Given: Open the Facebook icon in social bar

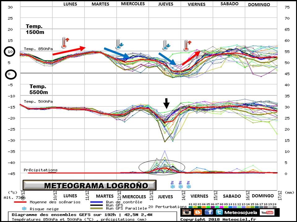Looking at the screenshot, I should [x=209, y=212].
